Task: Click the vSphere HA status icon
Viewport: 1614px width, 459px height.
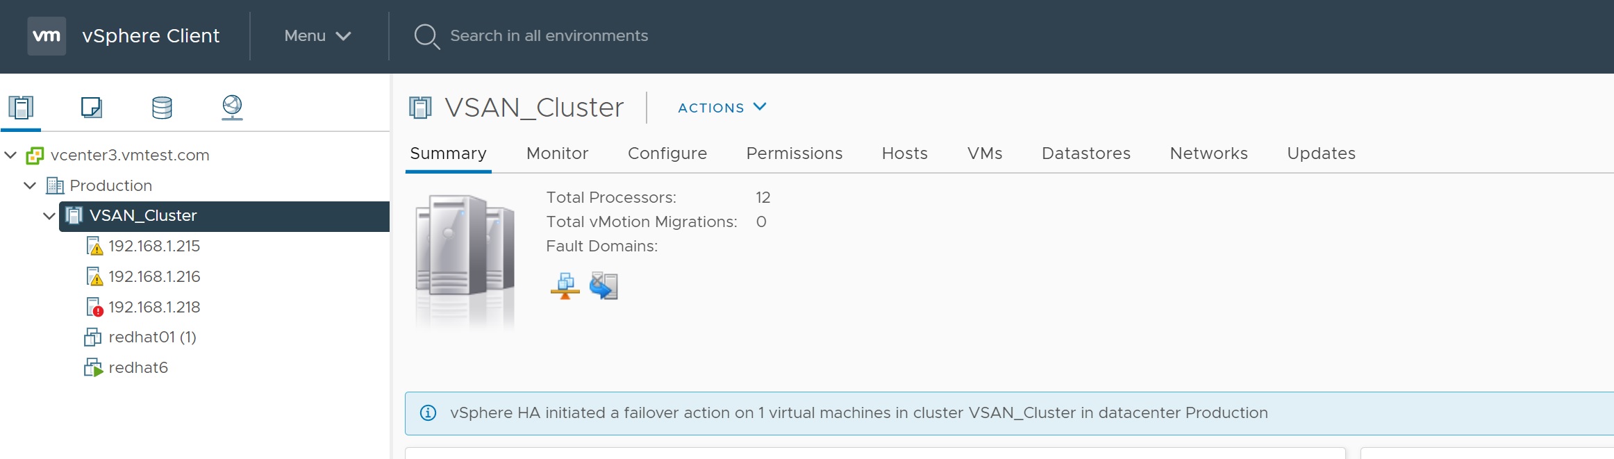Action: pos(565,285)
